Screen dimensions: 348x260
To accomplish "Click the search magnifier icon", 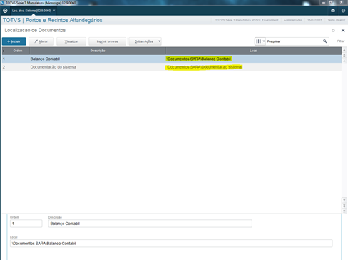I will tap(324, 41).
